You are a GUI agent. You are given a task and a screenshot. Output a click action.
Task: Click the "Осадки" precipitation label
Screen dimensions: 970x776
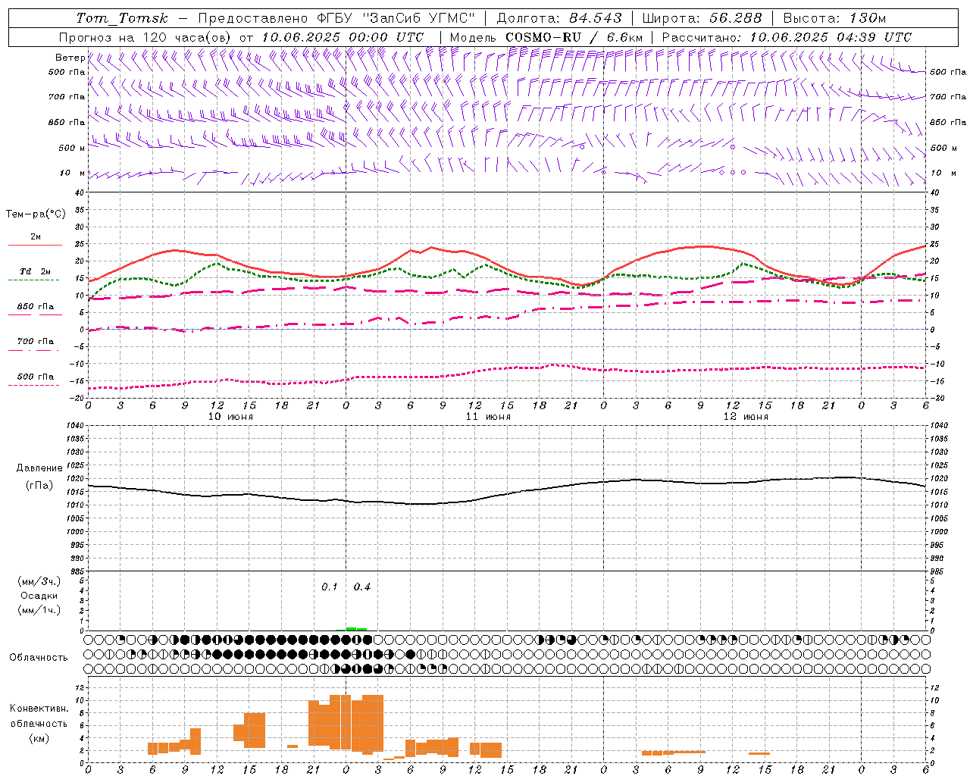[x=39, y=596]
